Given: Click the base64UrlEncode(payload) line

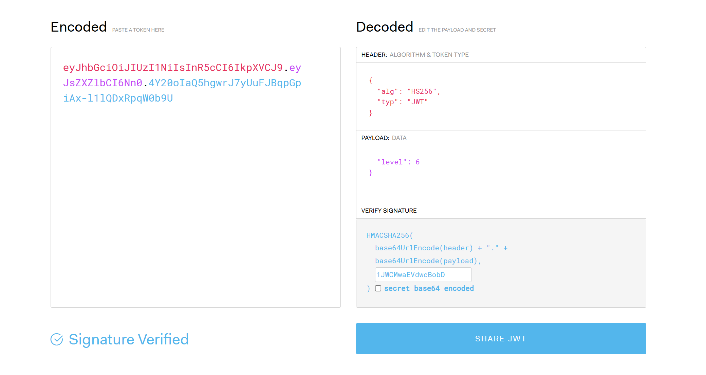Looking at the screenshot, I should [428, 261].
